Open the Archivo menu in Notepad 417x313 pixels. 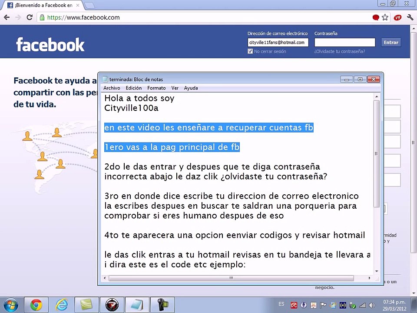[x=112, y=88]
